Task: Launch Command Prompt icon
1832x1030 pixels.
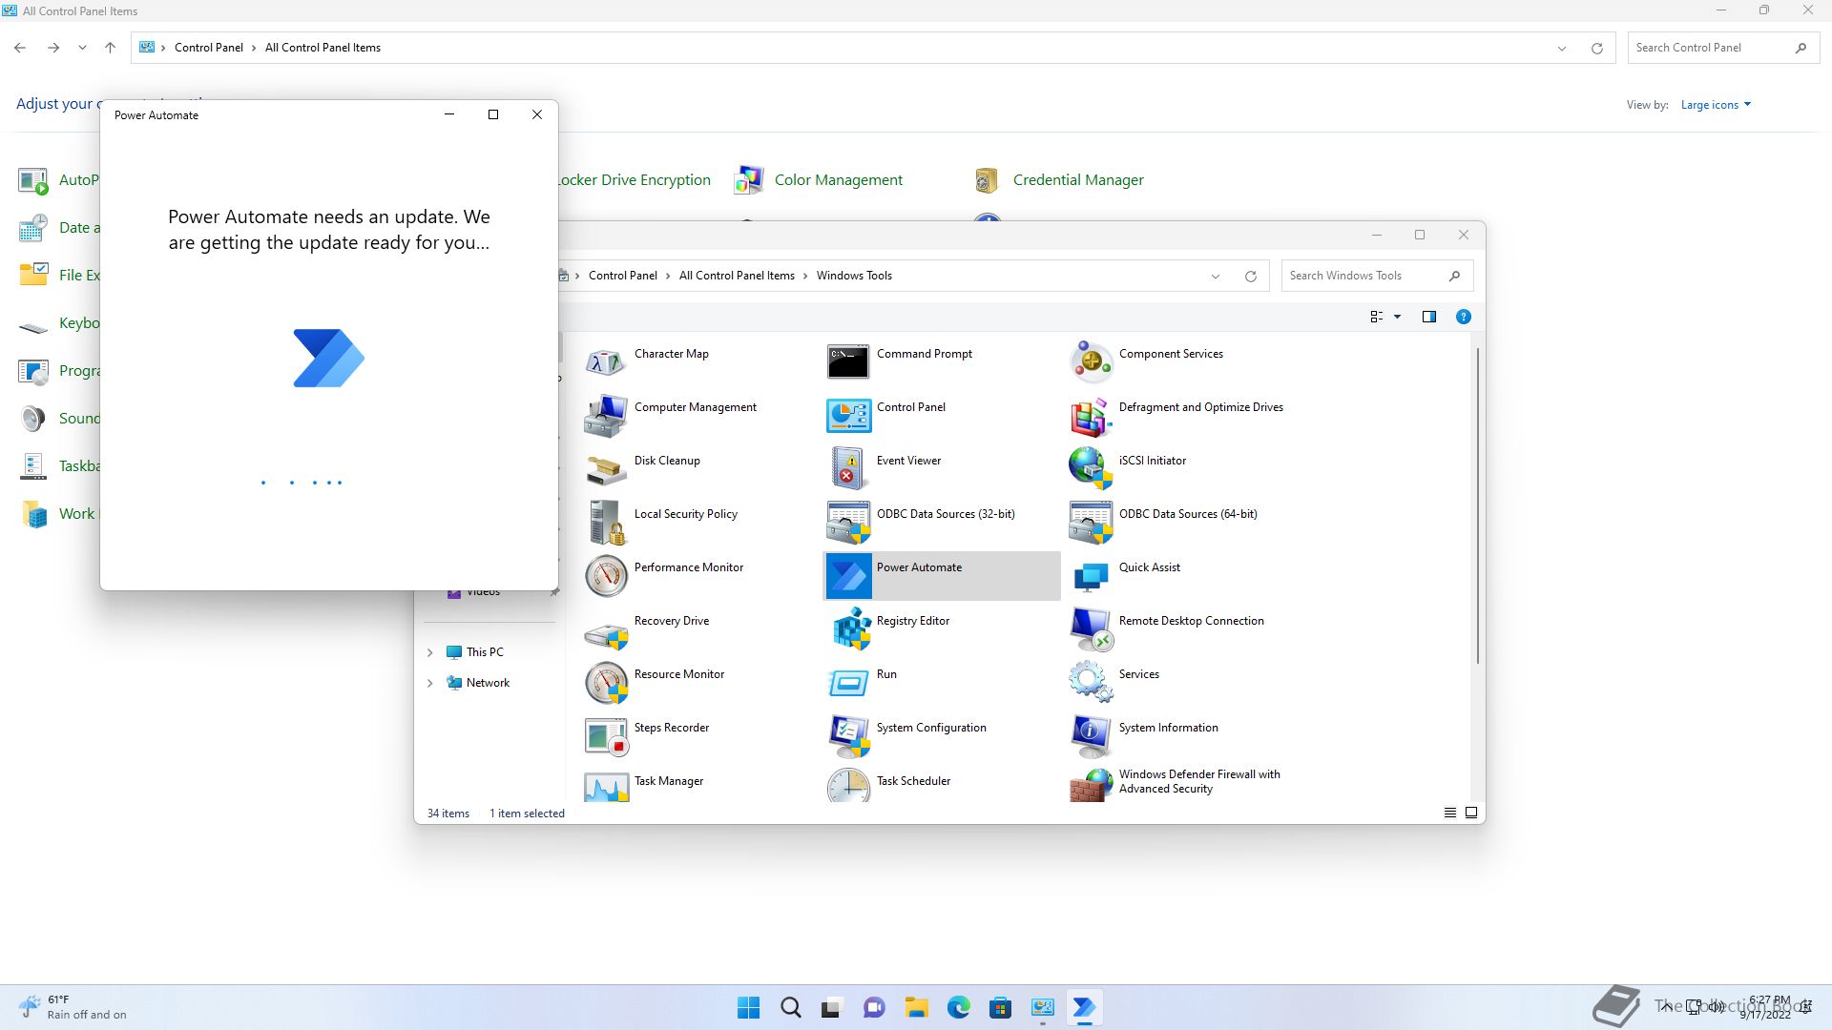Action: point(848,361)
